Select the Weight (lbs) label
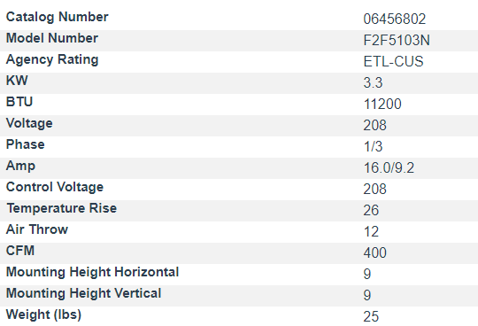478x326 pixels. click(43, 314)
